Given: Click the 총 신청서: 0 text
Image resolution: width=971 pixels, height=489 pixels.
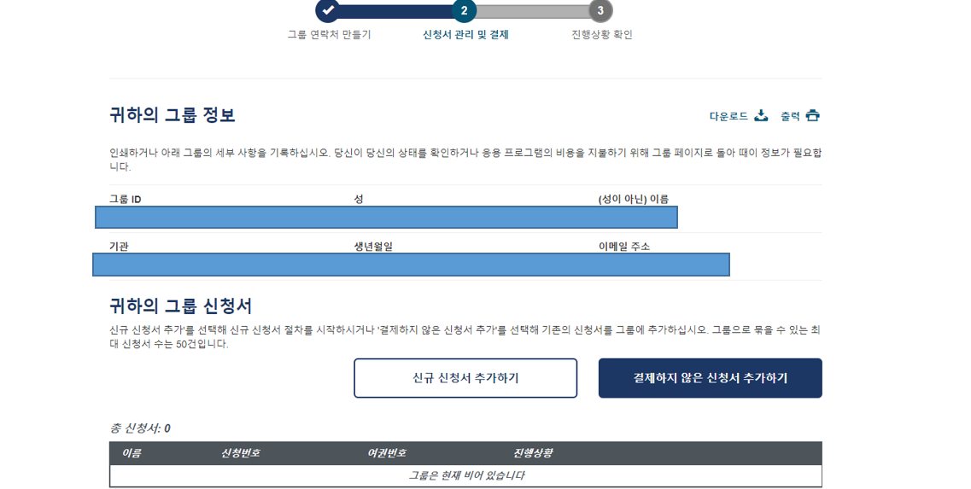Looking at the screenshot, I should point(140,428).
